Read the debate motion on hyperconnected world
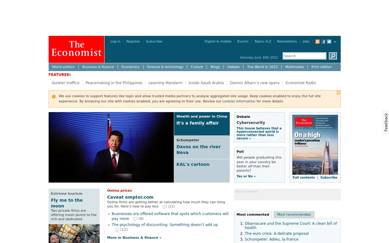Screen dimensions: 389x243 point(259,133)
